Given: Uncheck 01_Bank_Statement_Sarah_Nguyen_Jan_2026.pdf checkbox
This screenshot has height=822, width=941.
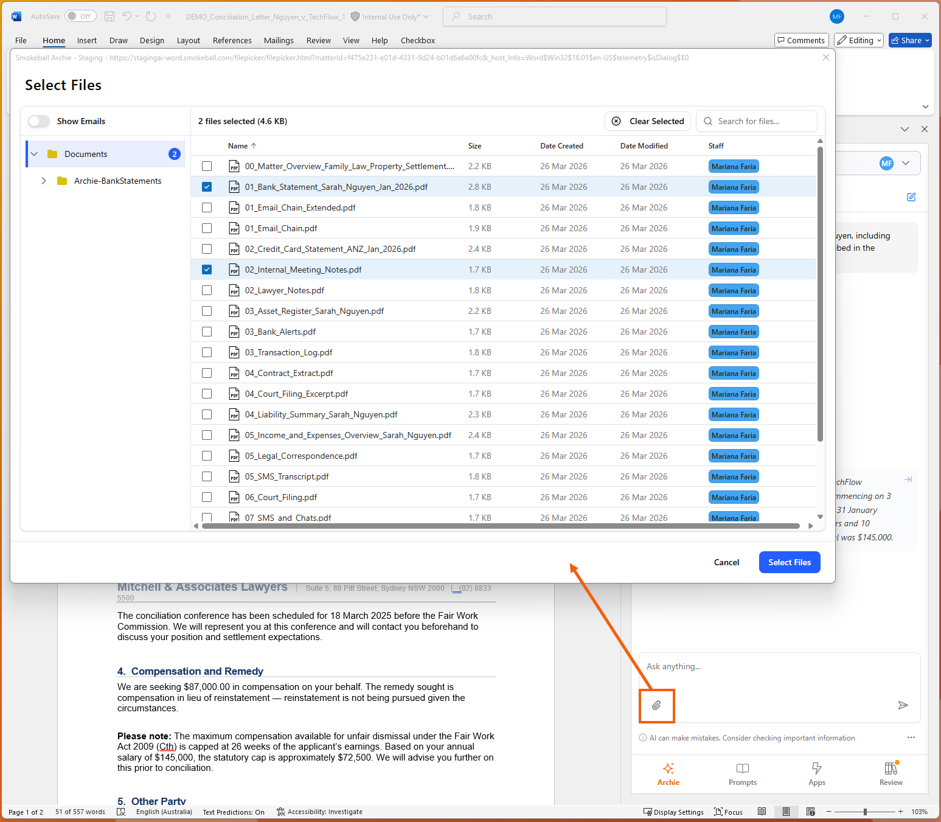Looking at the screenshot, I should [207, 187].
